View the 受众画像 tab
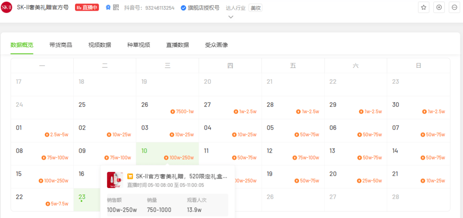Screen dimensions: 463x218 [216, 45]
